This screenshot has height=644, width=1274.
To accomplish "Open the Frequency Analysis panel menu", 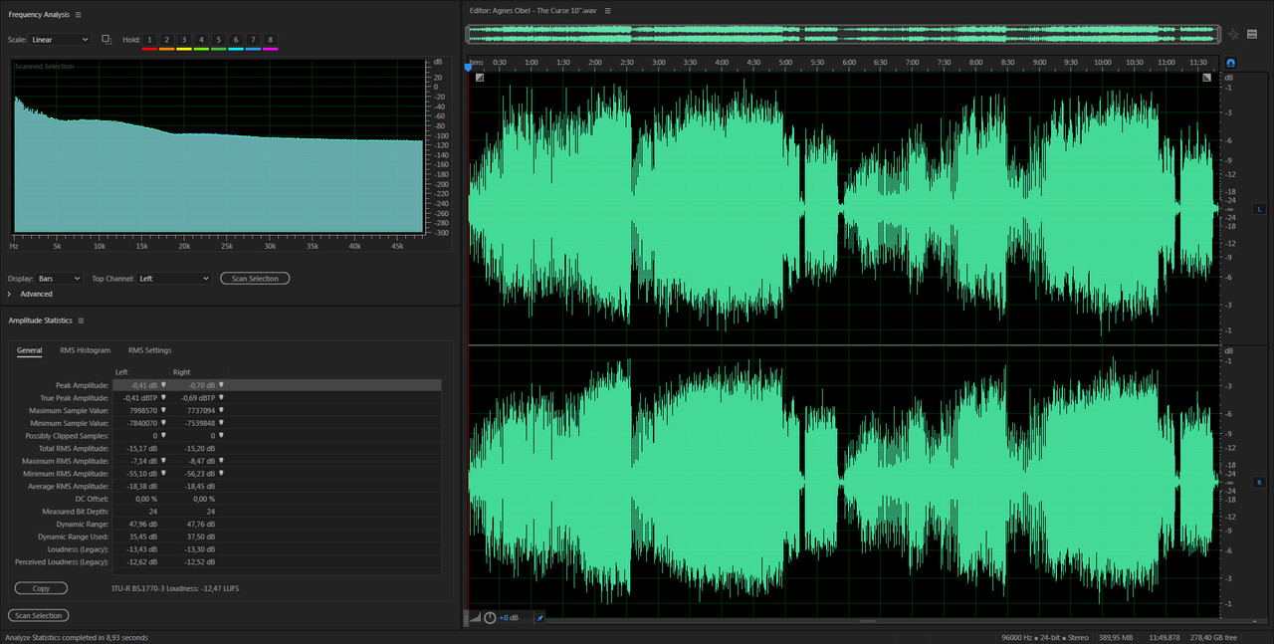I will point(79,15).
